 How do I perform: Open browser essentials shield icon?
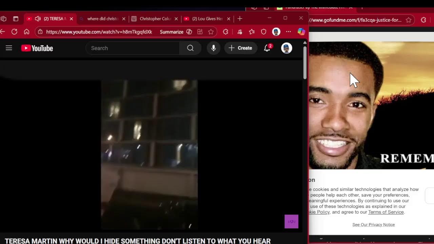(x=263, y=32)
